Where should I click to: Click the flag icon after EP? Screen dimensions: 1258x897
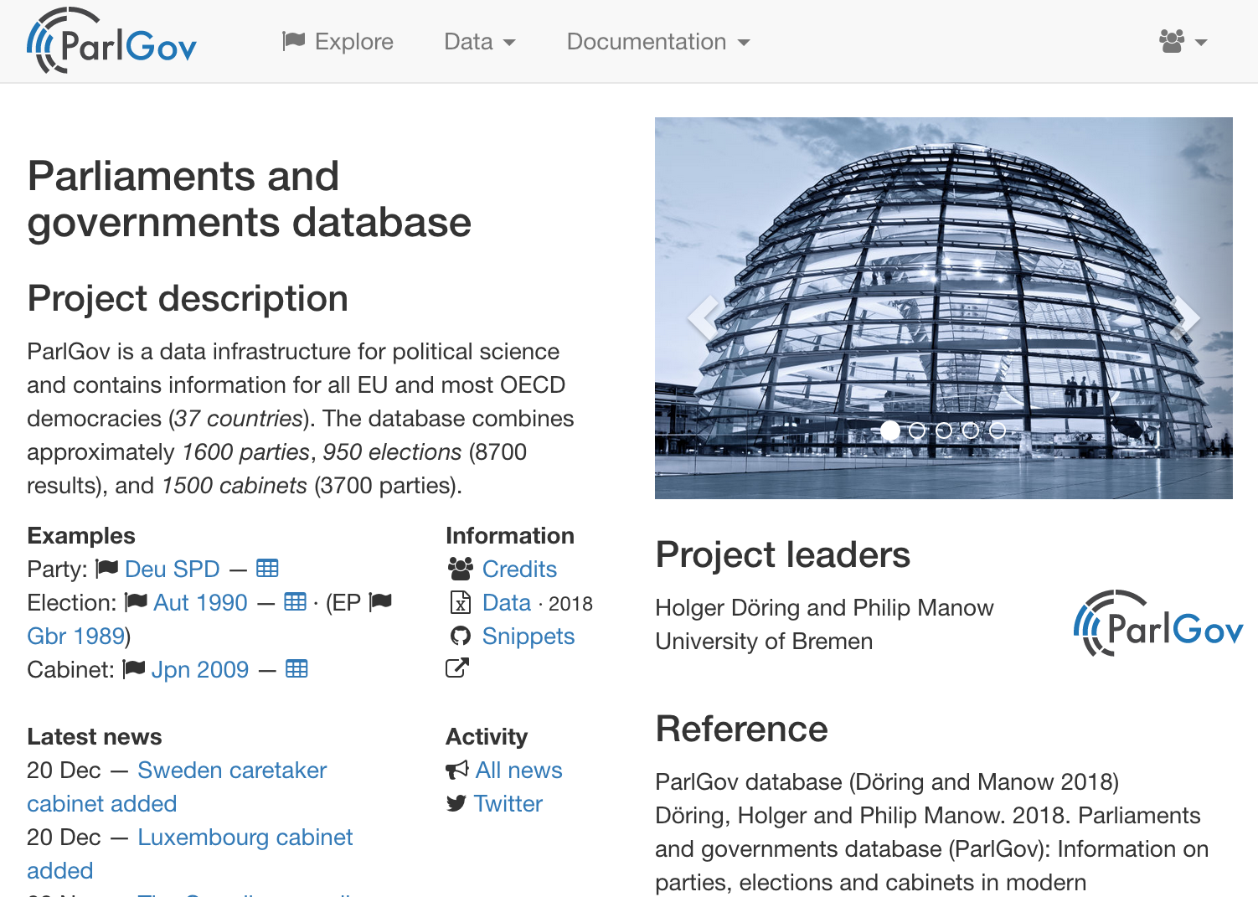[x=380, y=602]
